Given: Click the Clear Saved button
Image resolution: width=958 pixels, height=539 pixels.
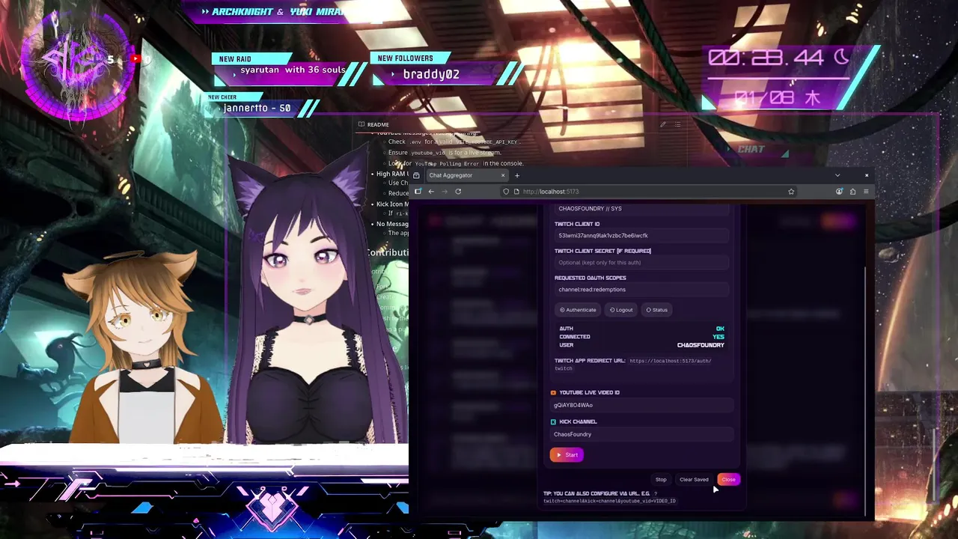Looking at the screenshot, I should click(694, 479).
